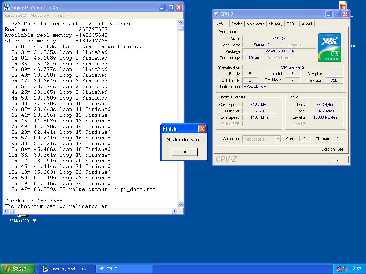
Task: Click the initial value finished line
Action: 77,47
